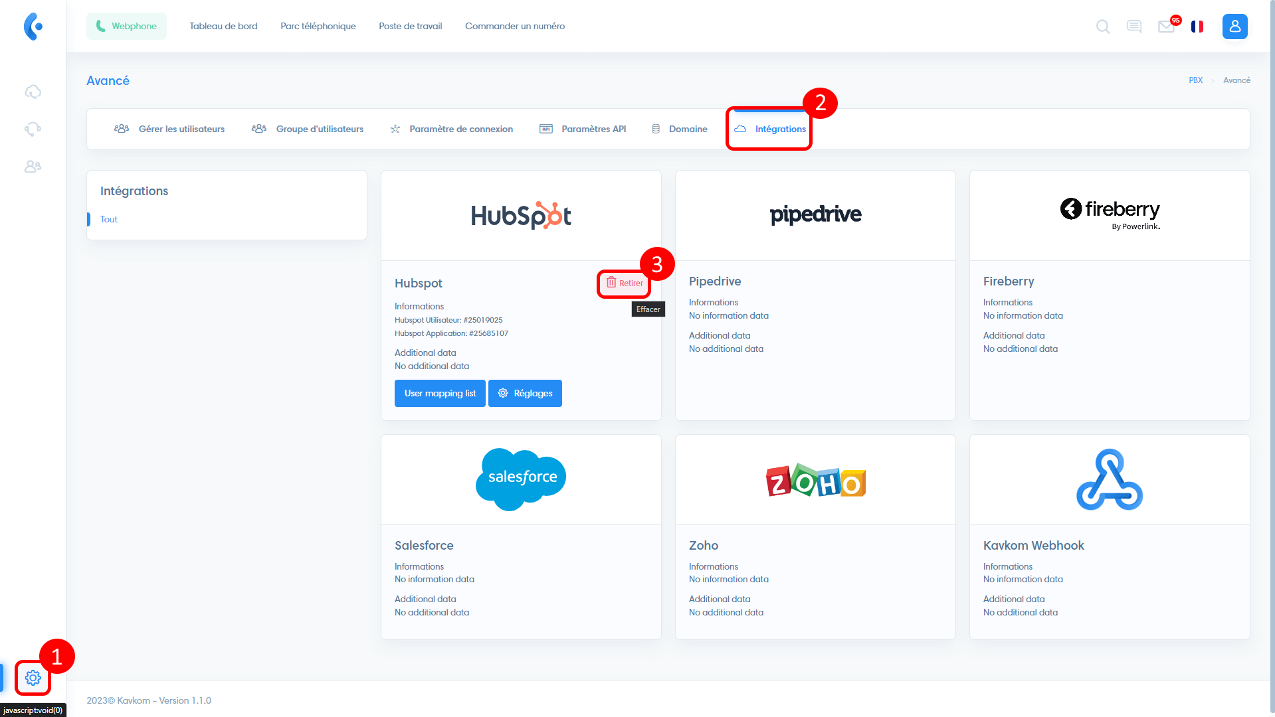Click Kavkom Version 1.1.0 footer text
Screen dimensions: 1275x717
149,700
